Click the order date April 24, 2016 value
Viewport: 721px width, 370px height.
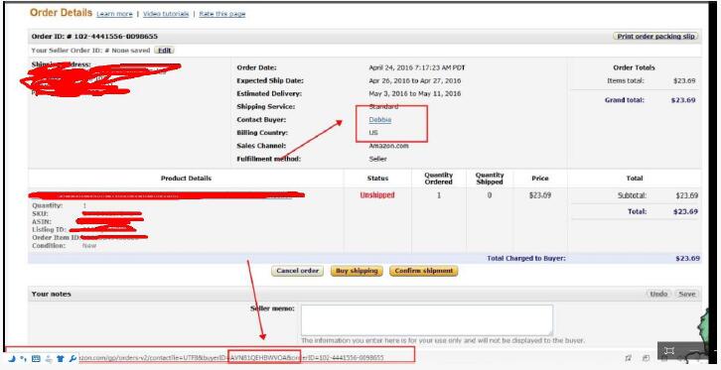pos(416,67)
